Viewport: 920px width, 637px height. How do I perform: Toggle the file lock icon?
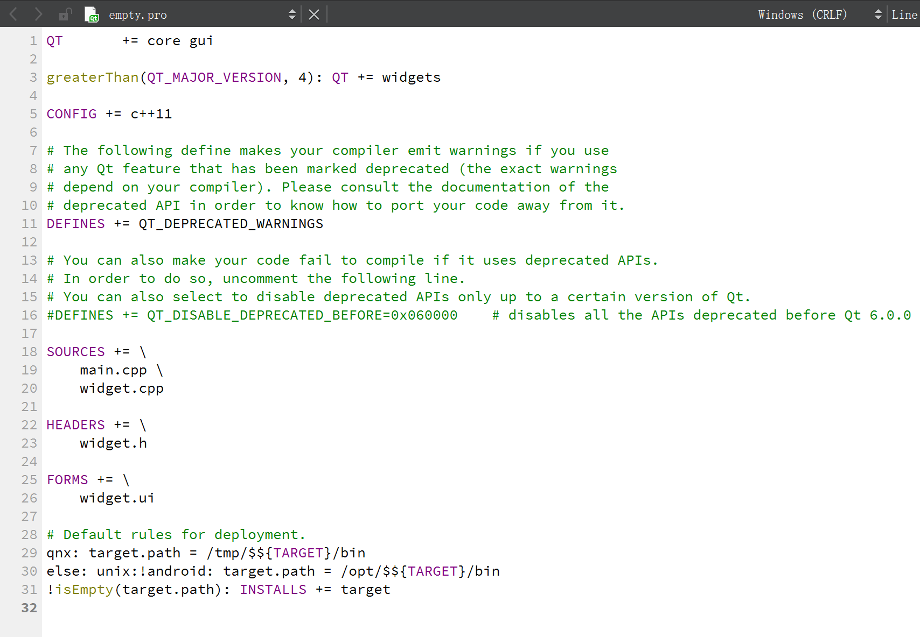(x=65, y=14)
